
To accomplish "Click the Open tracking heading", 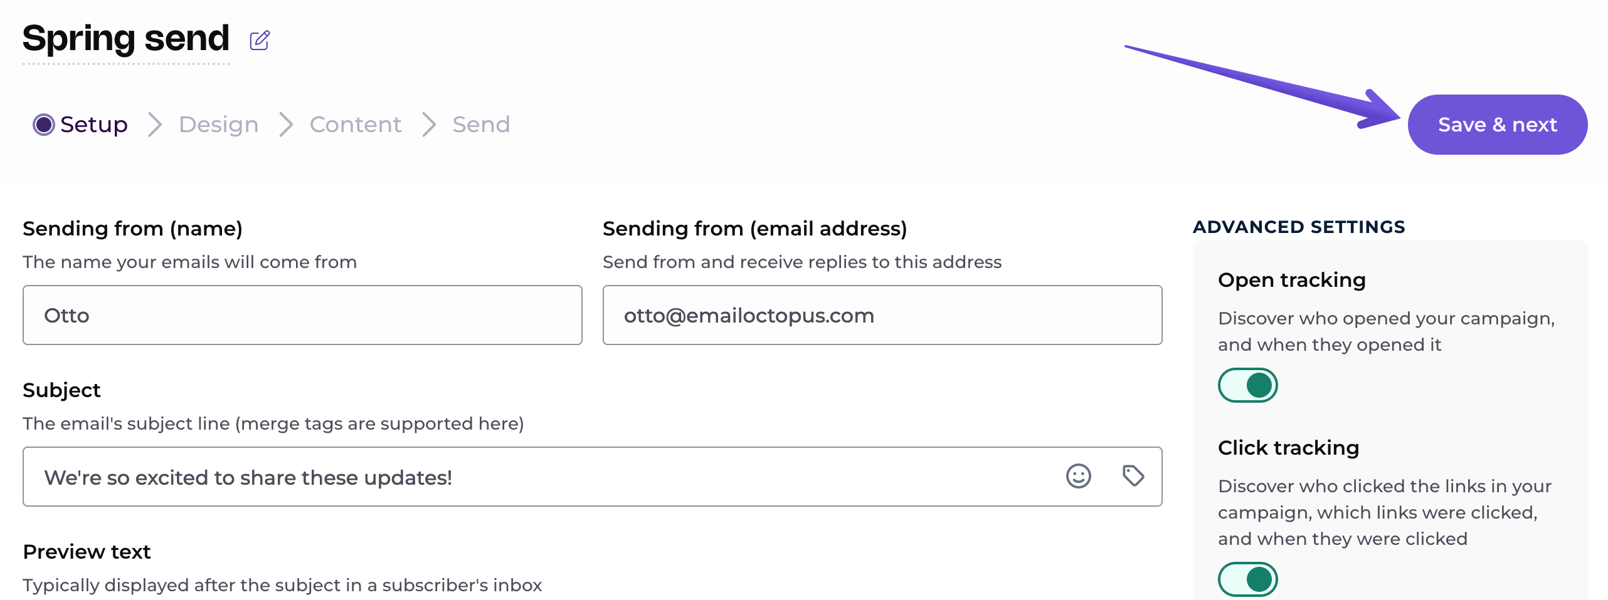I will click(x=1291, y=280).
